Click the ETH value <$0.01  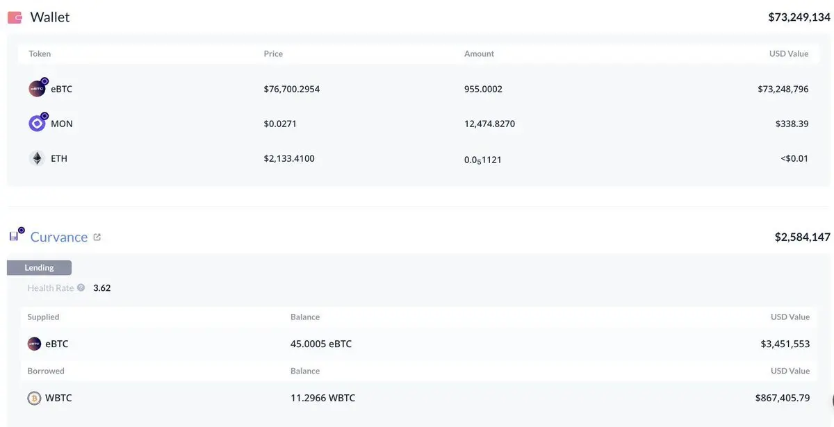pos(794,158)
